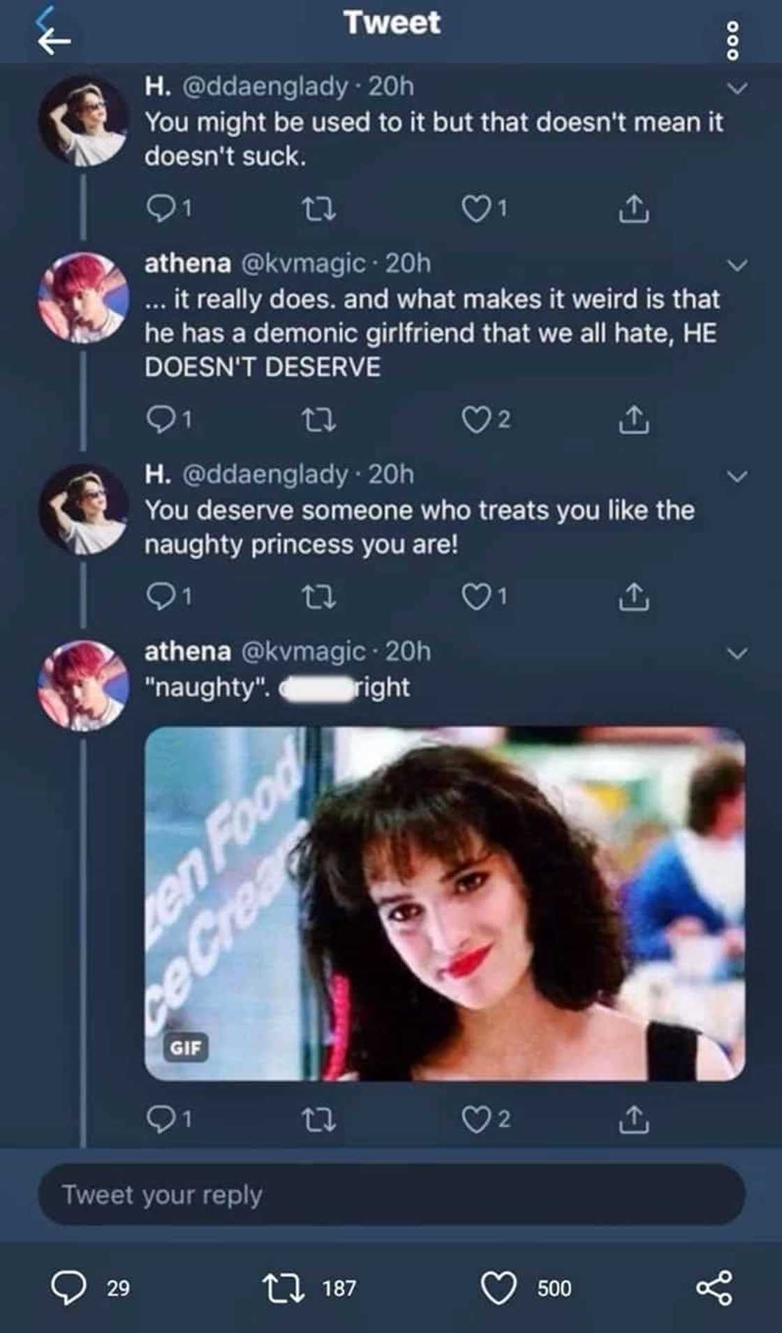This screenshot has width=782, height=1333.
Task: Like the "doesn't mean it doesn't suck" tweet
Action: (x=478, y=208)
